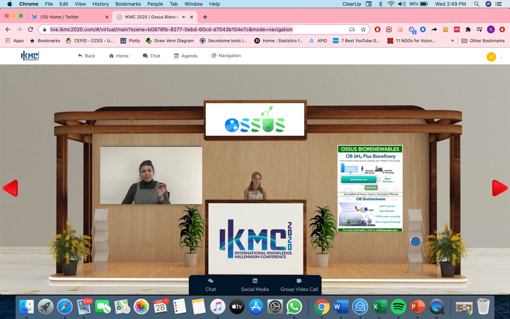This screenshot has height=319, width=510.
Task: Expand hidden bookmarks with the double chevron
Action: [x=452, y=41]
